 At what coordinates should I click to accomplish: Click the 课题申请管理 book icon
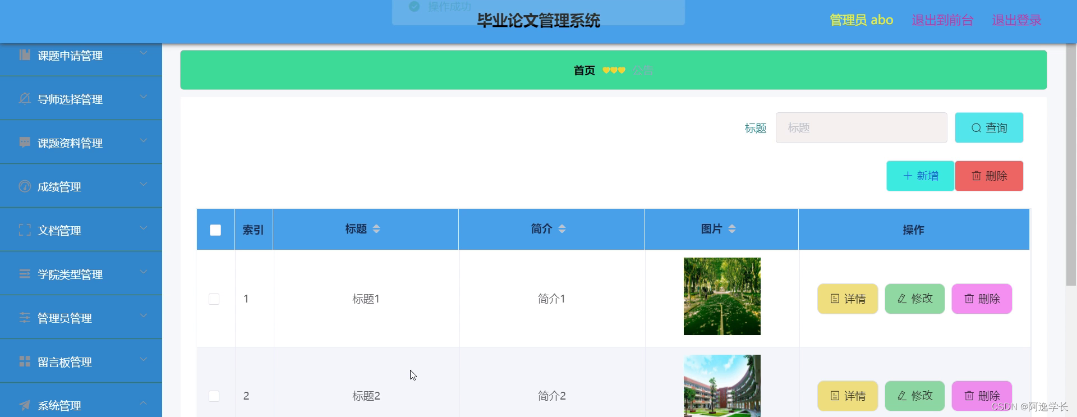pos(25,54)
